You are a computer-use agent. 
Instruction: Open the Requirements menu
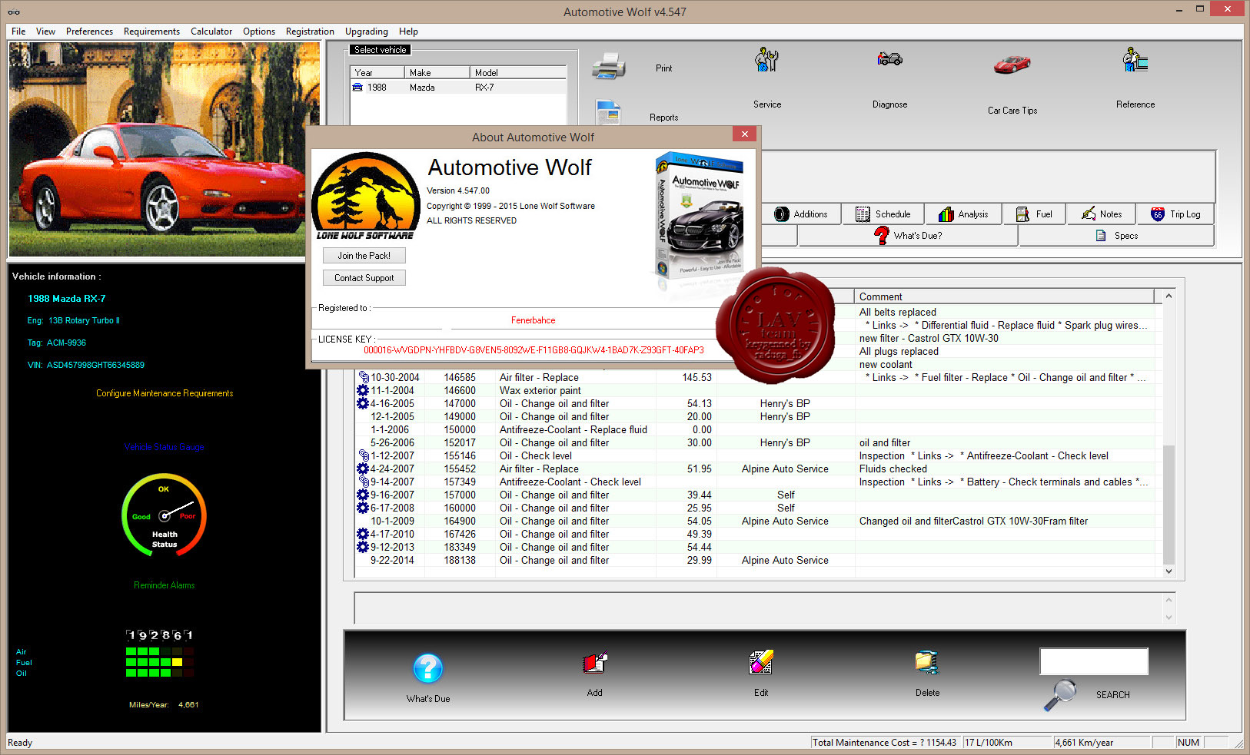click(x=151, y=31)
